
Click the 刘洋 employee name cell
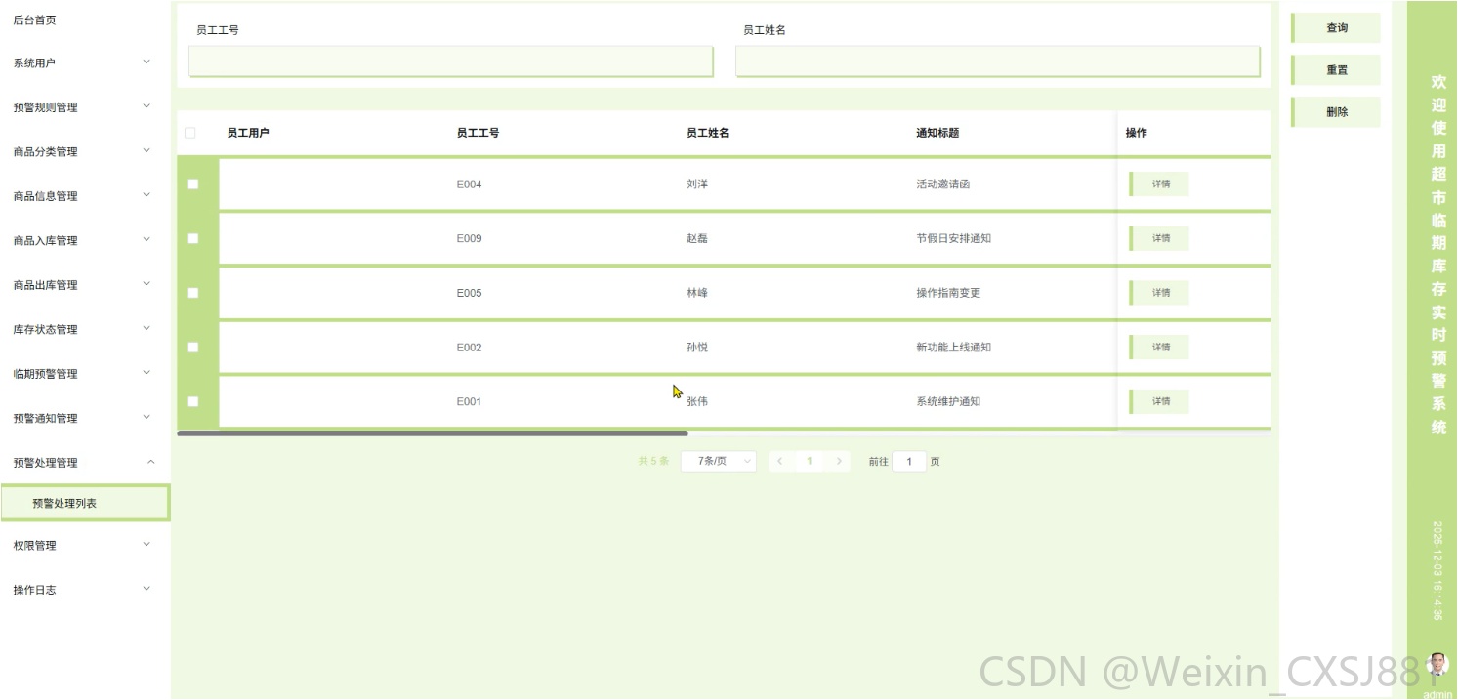[x=697, y=184]
